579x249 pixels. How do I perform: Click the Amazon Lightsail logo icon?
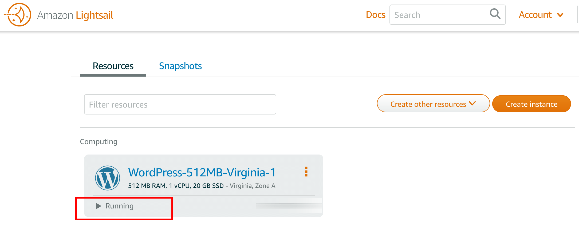click(x=18, y=15)
